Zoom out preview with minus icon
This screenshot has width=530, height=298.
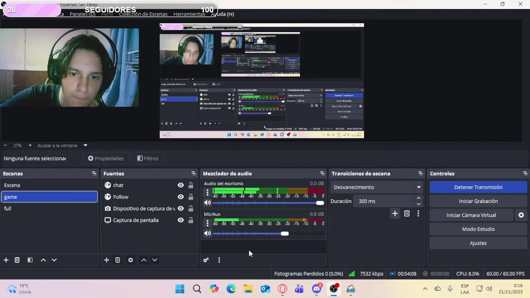(5, 145)
